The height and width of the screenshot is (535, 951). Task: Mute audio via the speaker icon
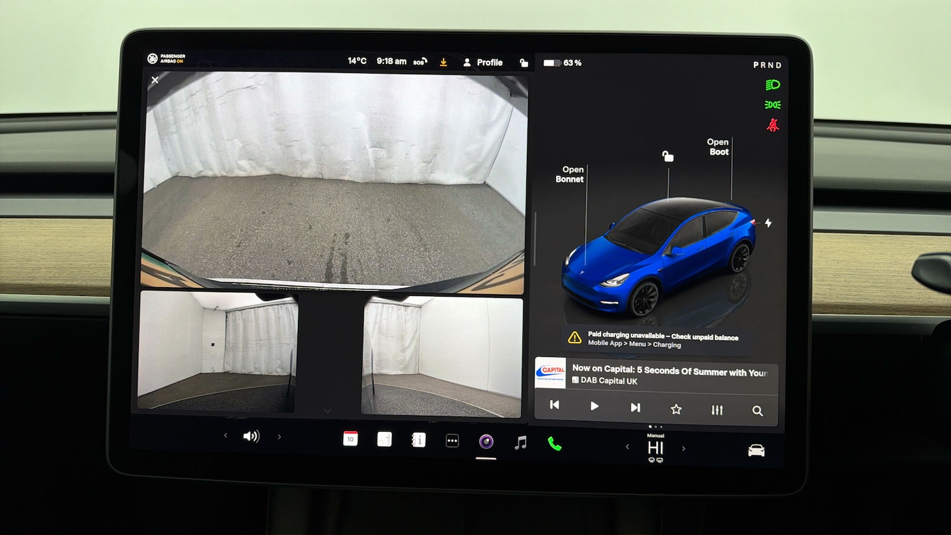252,436
